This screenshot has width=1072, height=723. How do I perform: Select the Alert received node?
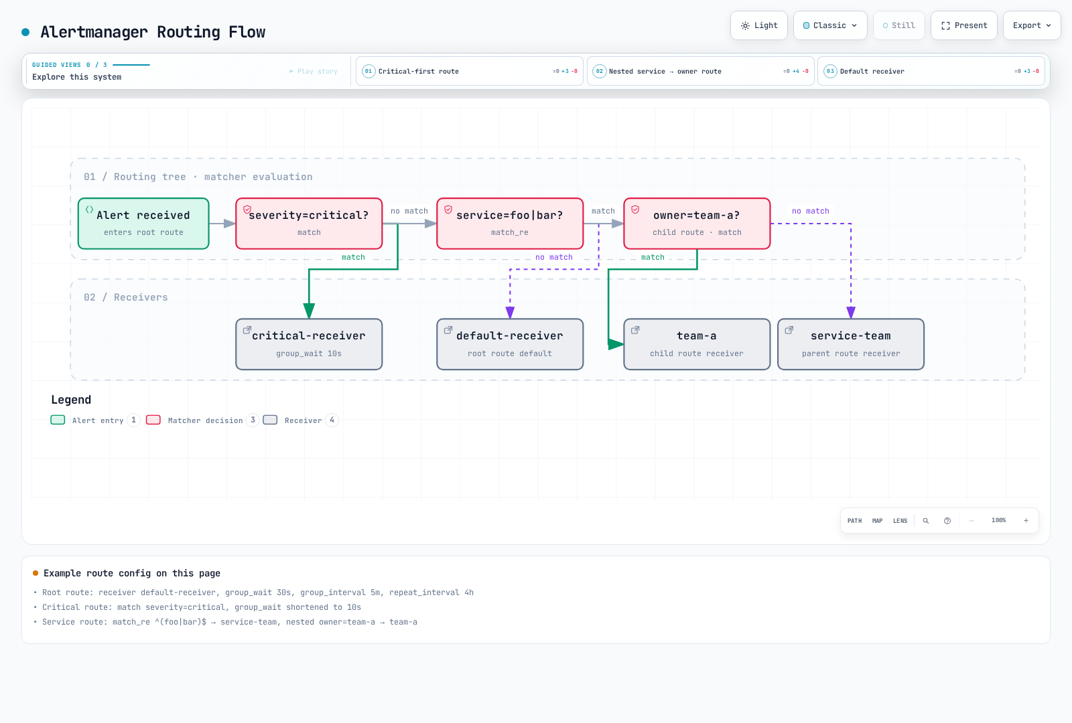coord(143,224)
